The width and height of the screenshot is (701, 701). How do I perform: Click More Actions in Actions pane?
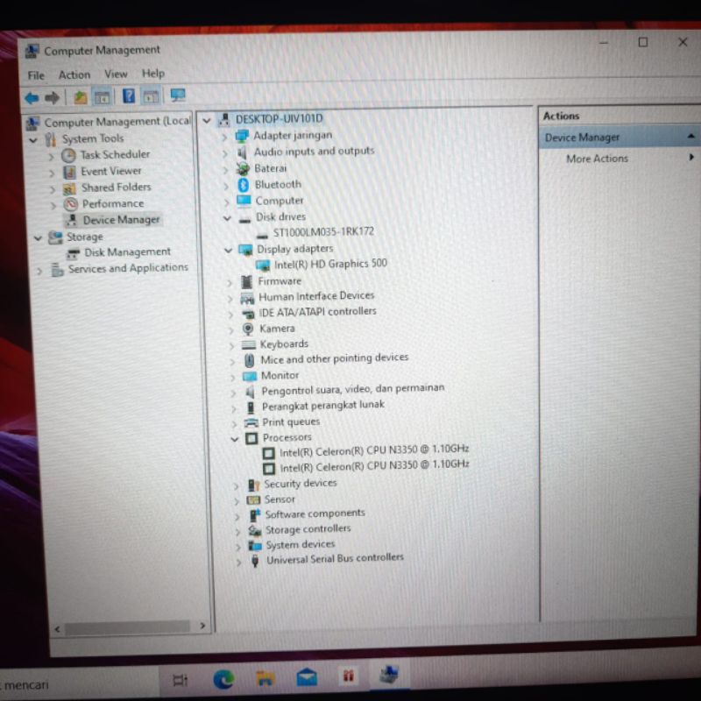click(x=597, y=159)
